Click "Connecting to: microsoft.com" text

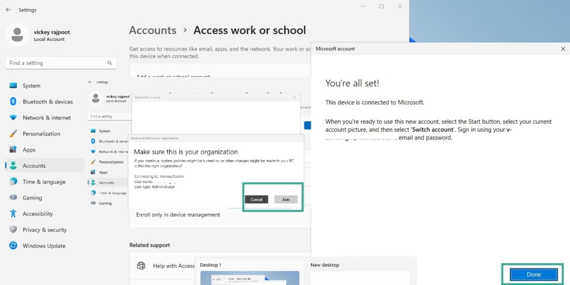[159, 176]
